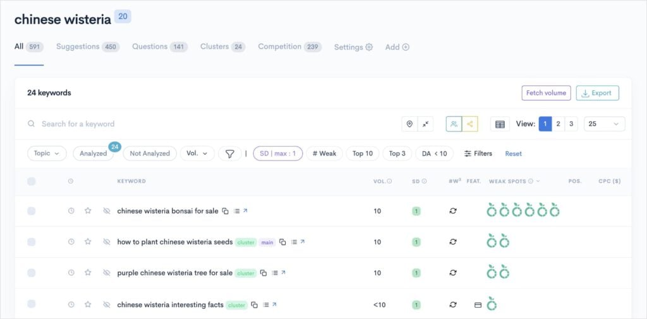The image size is (647, 319).
Task: Toggle hide eye icon for plant wisteria seeds
Action: (x=106, y=242)
